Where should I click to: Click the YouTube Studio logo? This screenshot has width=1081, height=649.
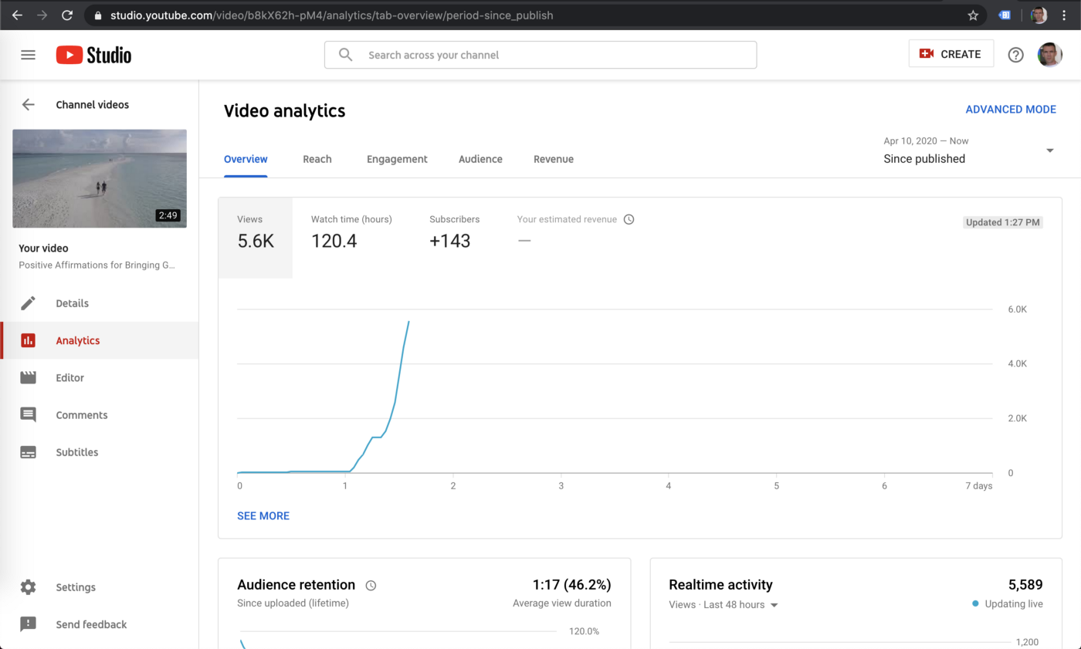click(x=93, y=55)
